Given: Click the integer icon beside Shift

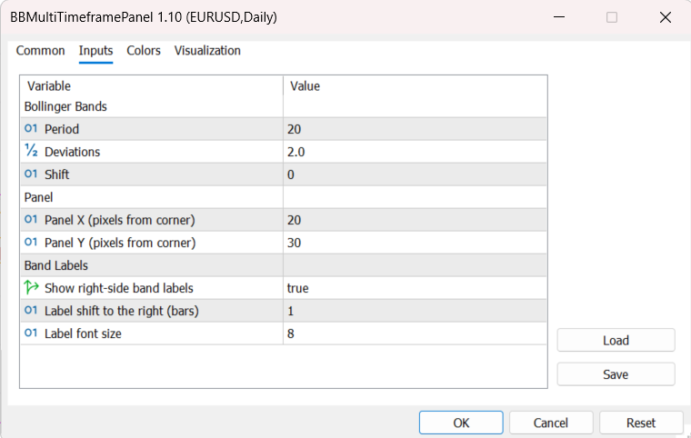Looking at the screenshot, I should pyautogui.click(x=31, y=174).
